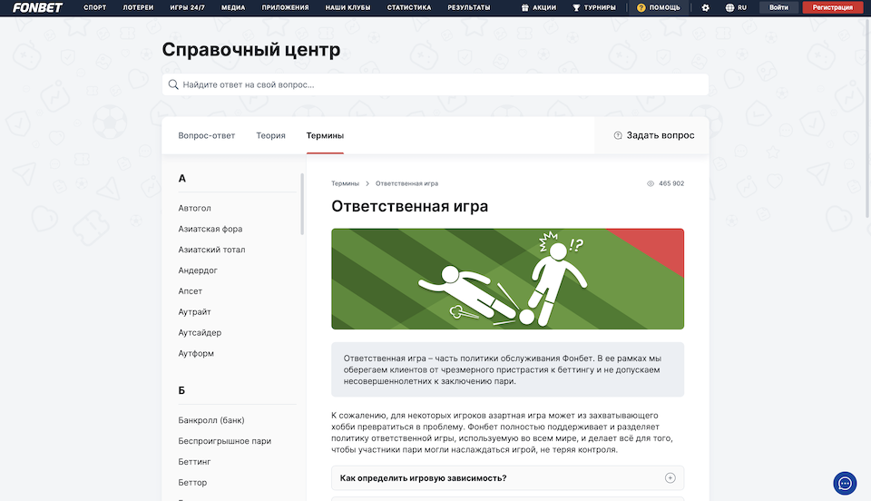Open the settings gear icon
The height and width of the screenshot is (501, 871).
706,8
